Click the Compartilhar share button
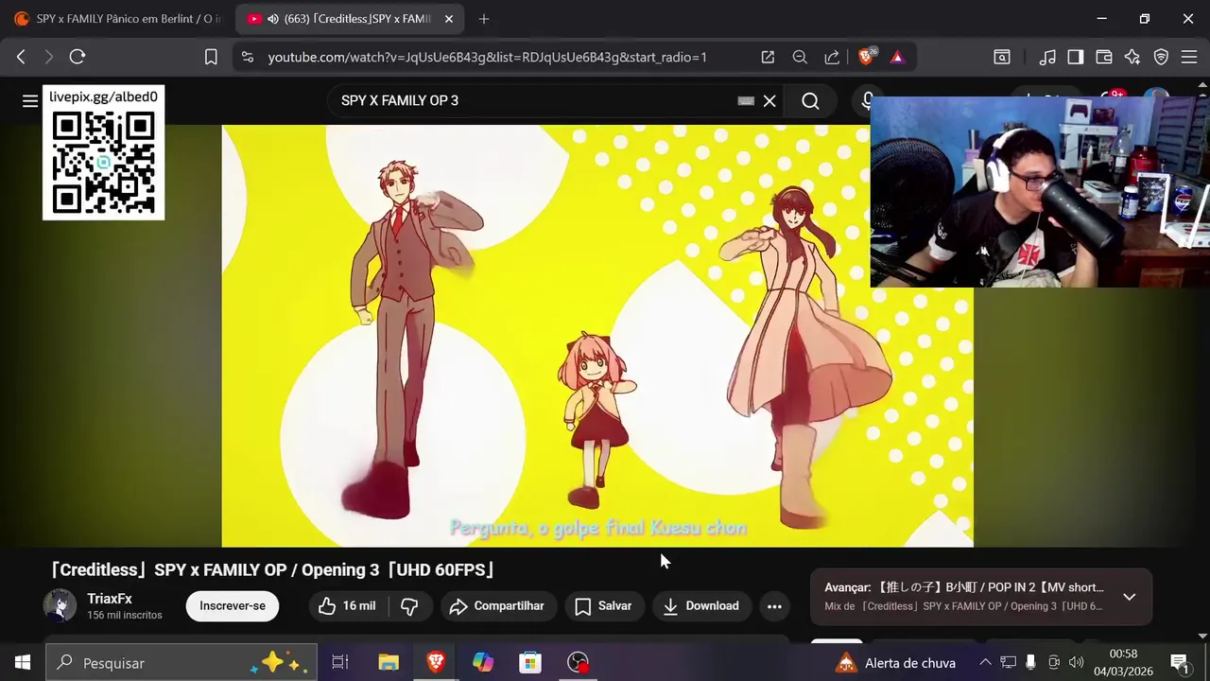 coord(497,605)
